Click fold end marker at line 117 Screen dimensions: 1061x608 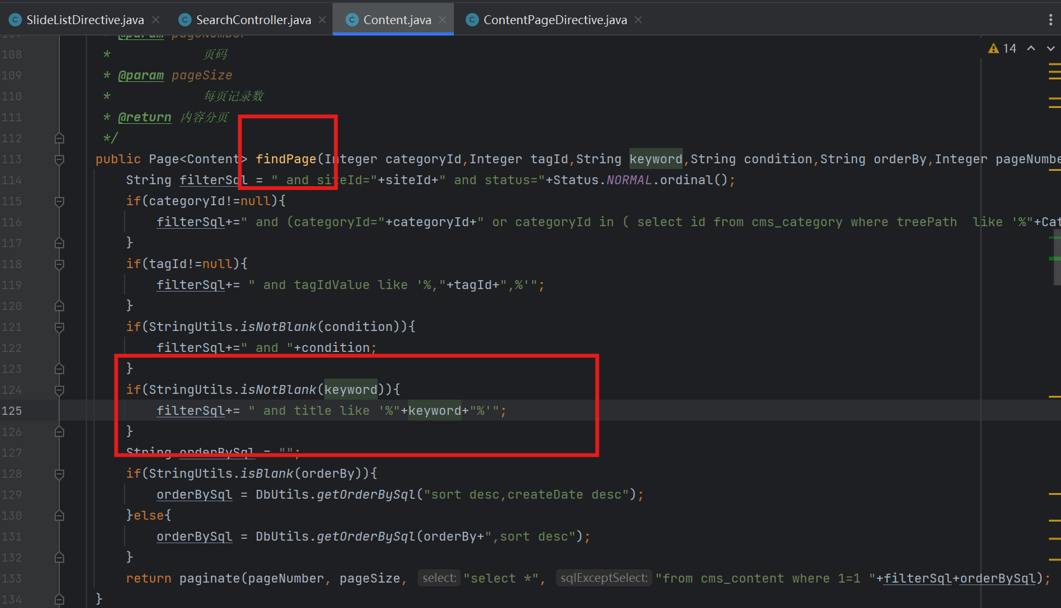pyautogui.click(x=59, y=243)
